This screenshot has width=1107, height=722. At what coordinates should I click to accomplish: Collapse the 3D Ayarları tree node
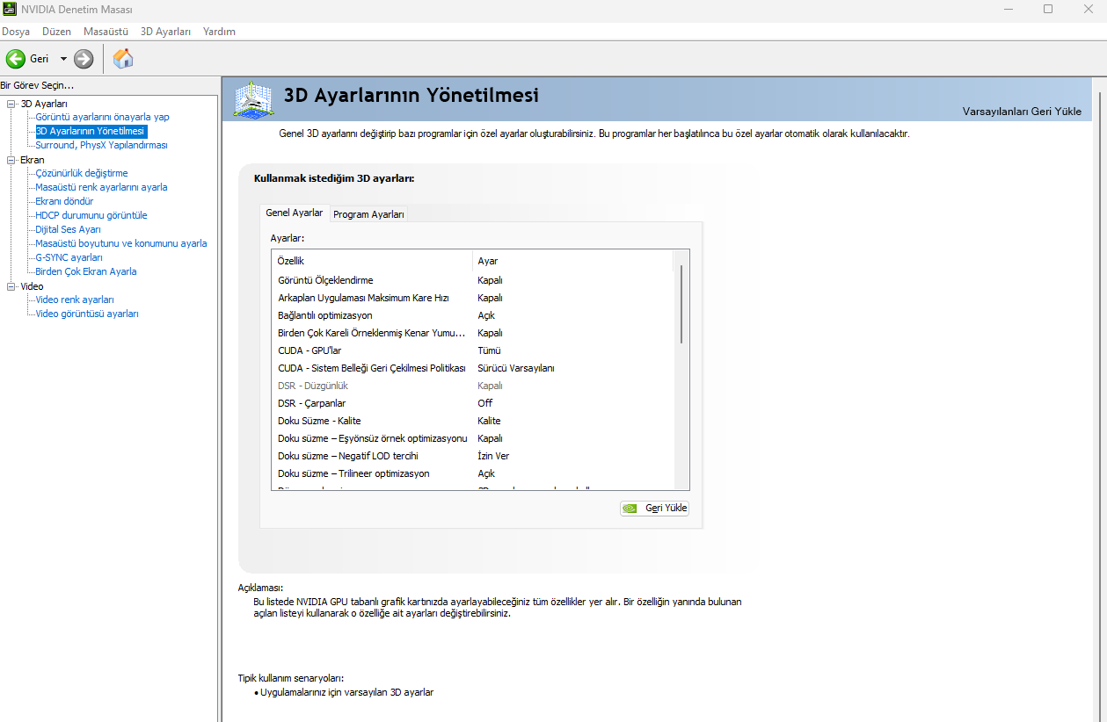pyautogui.click(x=11, y=104)
